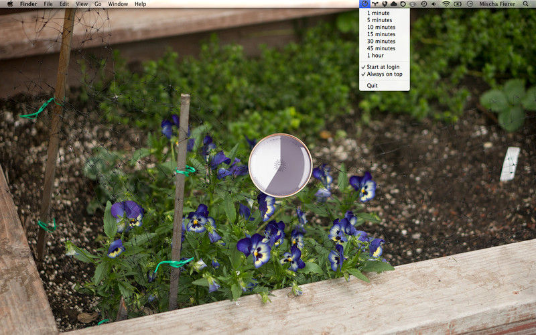
Task: Click the faded gray round icon before Time Machine
Action: click(413, 4)
